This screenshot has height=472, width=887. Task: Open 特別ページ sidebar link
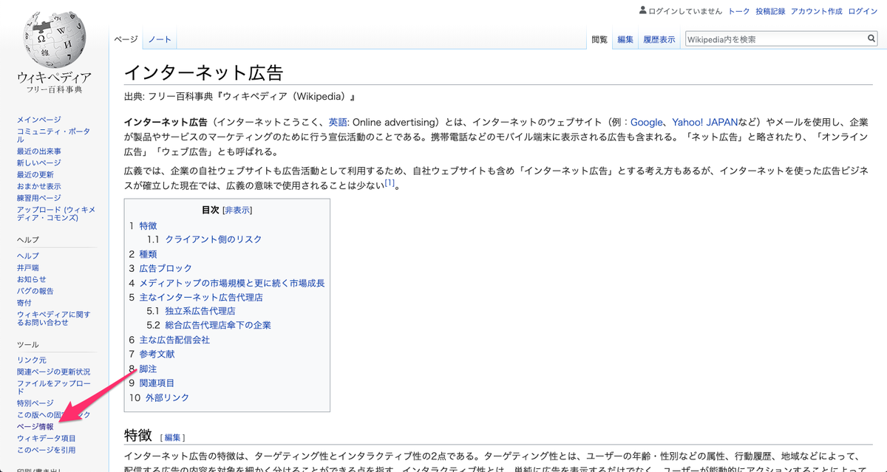[35, 403]
